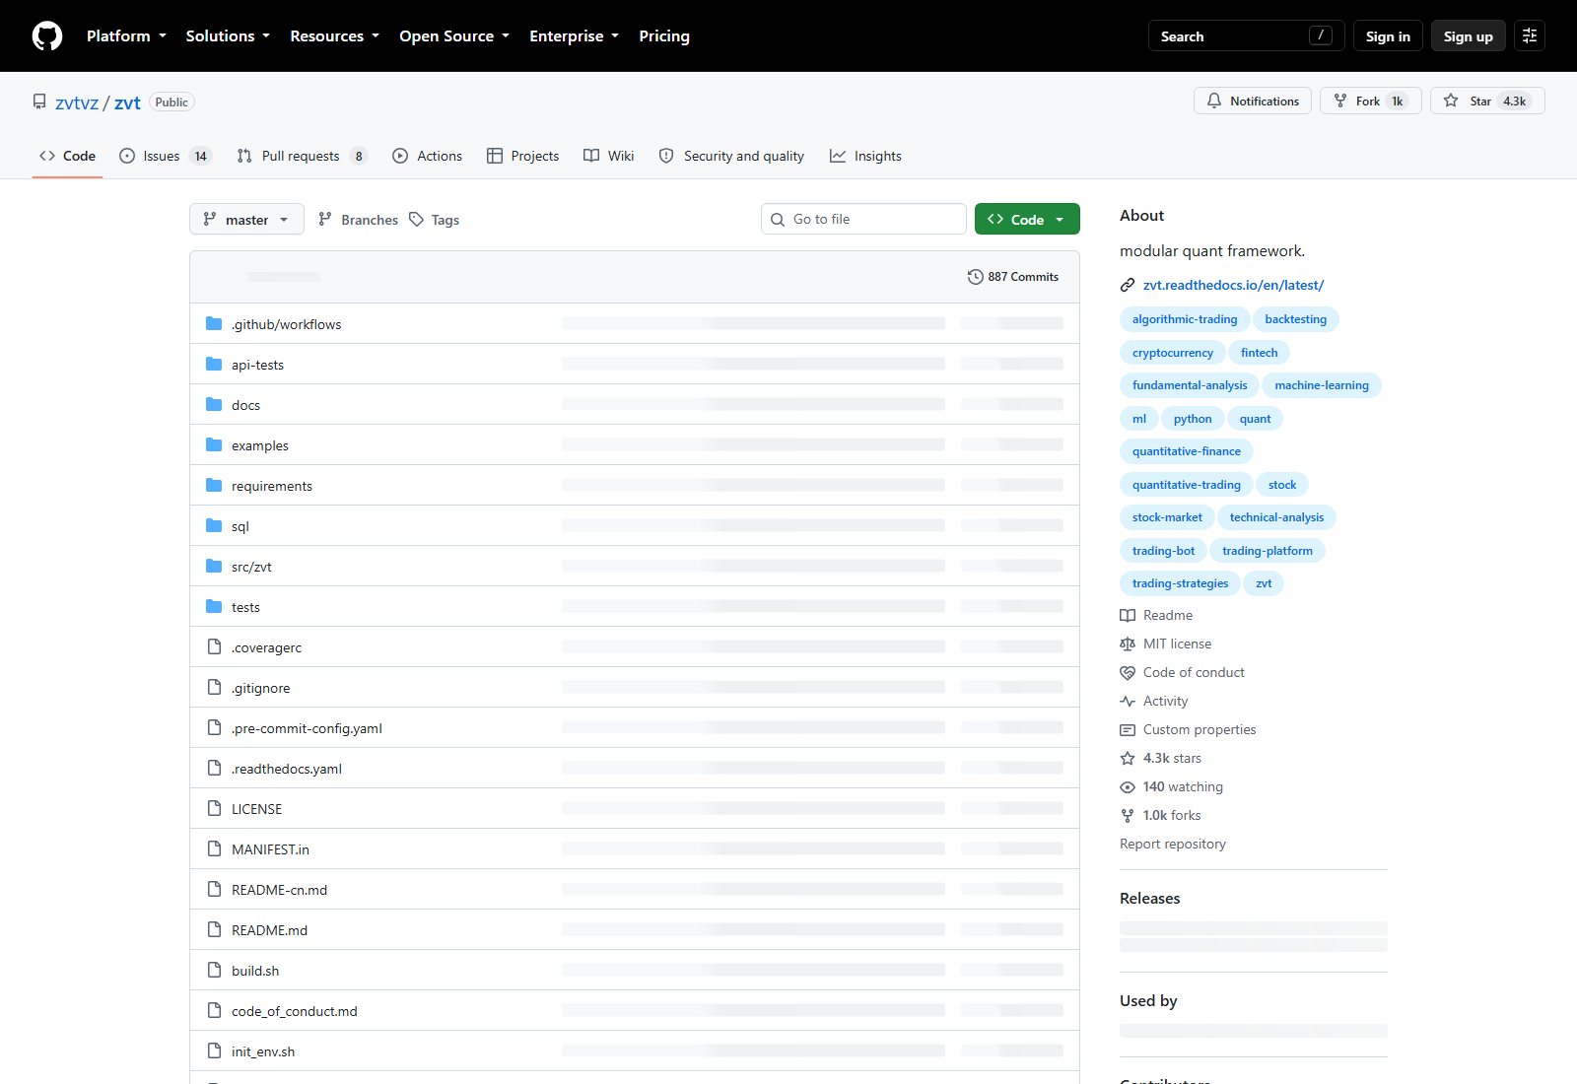
Task: Click the MIT license scale icon
Action: [1128, 644]
